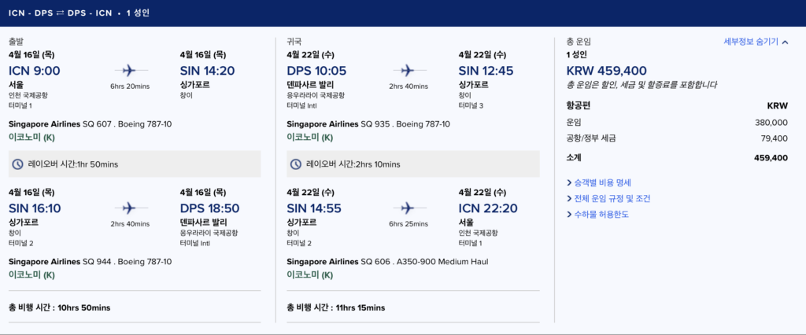Screen dimensions: 806x335
Task: Click the return 이코노미 (K) fare class for SQ 606
Action: click(x=310, y=275)
